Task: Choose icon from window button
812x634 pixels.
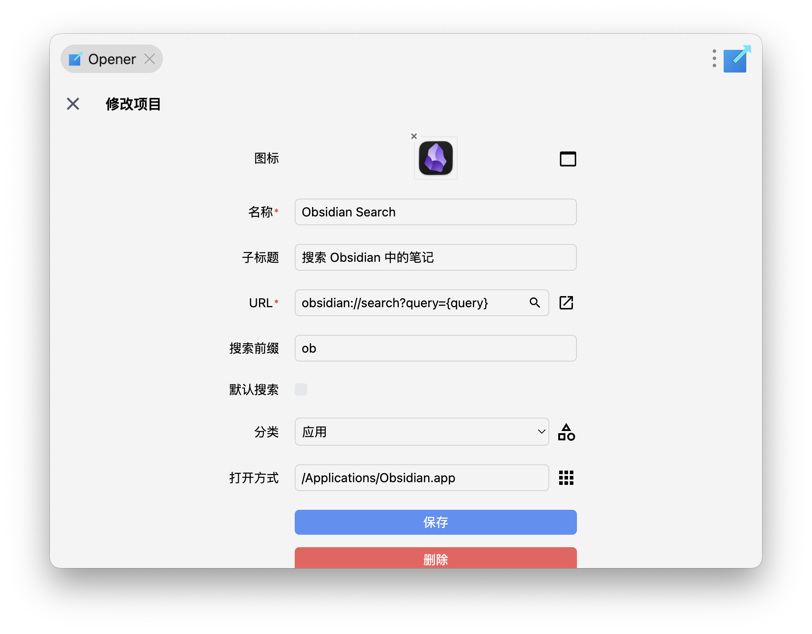Action: (568, 159)
